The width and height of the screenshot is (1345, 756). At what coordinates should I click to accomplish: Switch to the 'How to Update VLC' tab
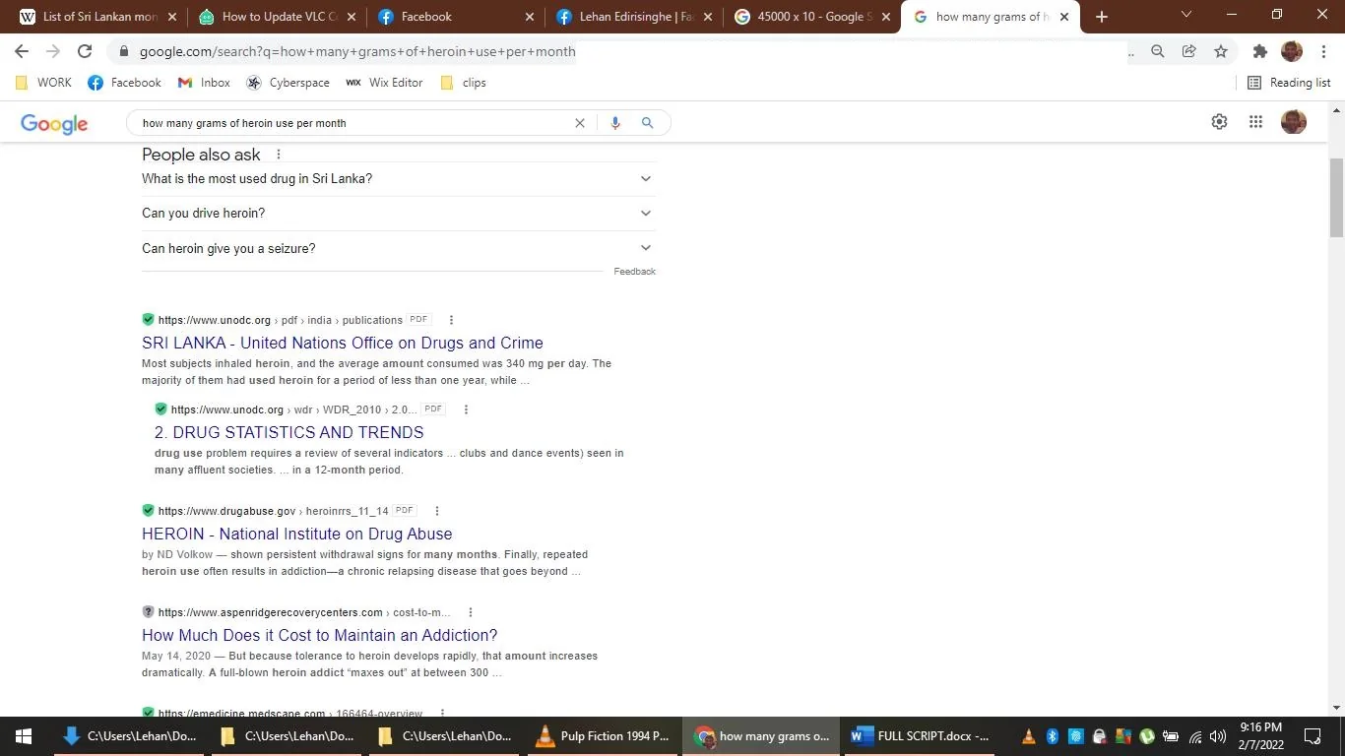(276, 17)
